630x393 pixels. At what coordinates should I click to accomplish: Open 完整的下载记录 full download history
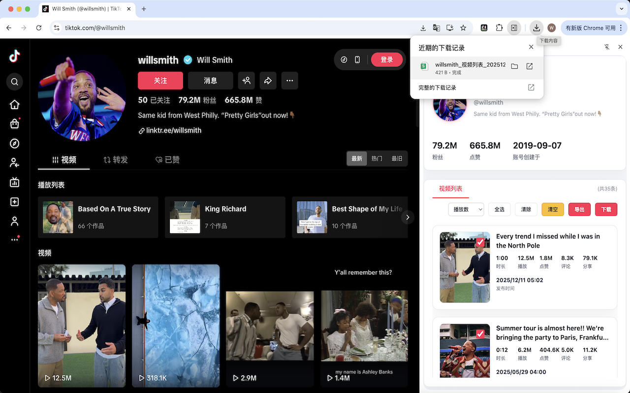coord(476,87)
